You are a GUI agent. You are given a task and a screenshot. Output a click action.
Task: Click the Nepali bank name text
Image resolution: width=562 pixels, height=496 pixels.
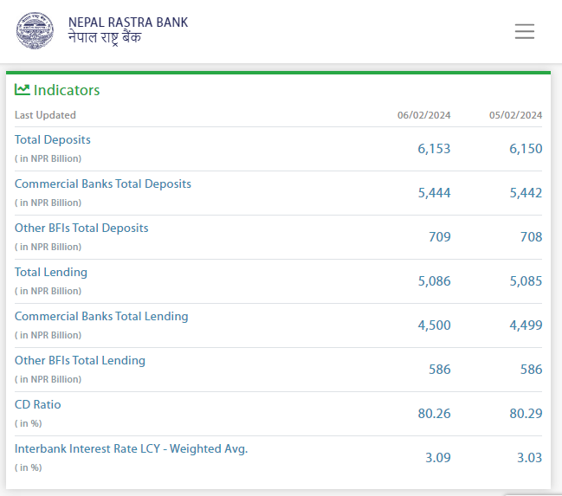(105, 38)
